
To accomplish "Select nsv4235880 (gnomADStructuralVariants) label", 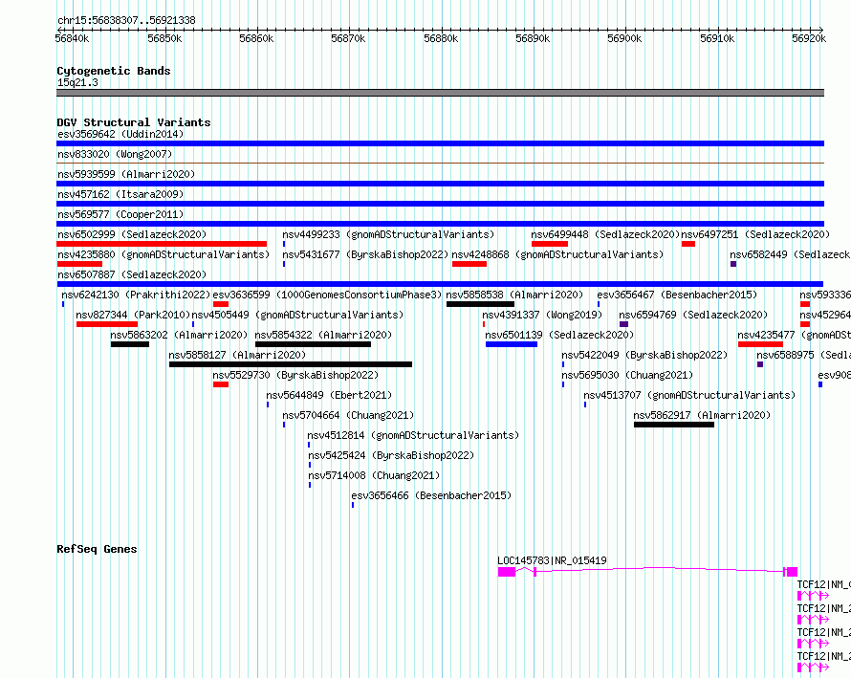I will pyautogui.click(x=164, y=254).
